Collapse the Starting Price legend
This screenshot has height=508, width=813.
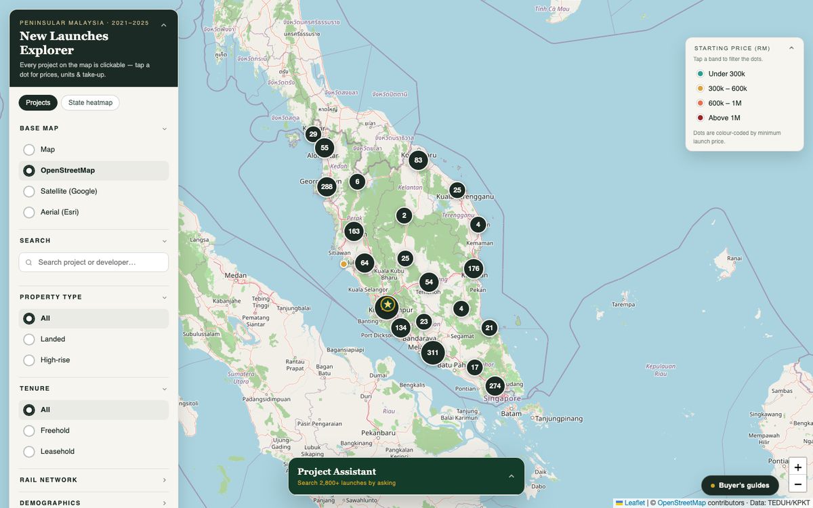pos(791,48)
